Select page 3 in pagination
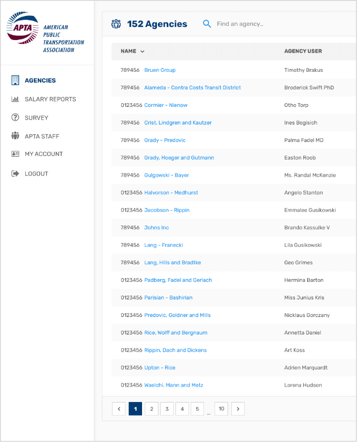Screen dimensions: 357x442 167,409
